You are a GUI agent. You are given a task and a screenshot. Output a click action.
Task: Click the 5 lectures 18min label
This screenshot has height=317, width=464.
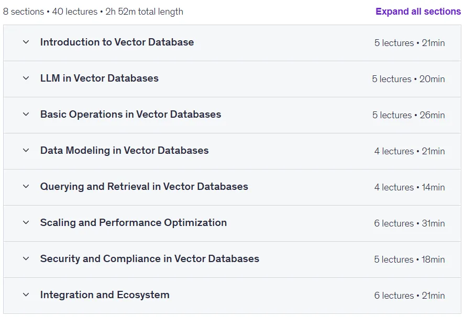coord(409,259)
